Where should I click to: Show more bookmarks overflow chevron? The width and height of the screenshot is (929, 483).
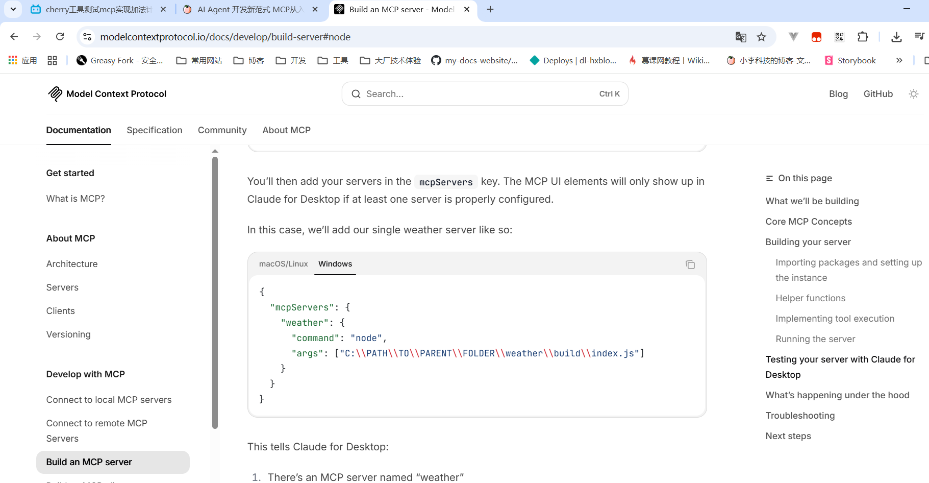coord(899,60)
